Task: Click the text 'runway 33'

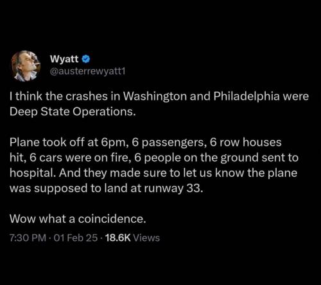Action: coord(173,188)
